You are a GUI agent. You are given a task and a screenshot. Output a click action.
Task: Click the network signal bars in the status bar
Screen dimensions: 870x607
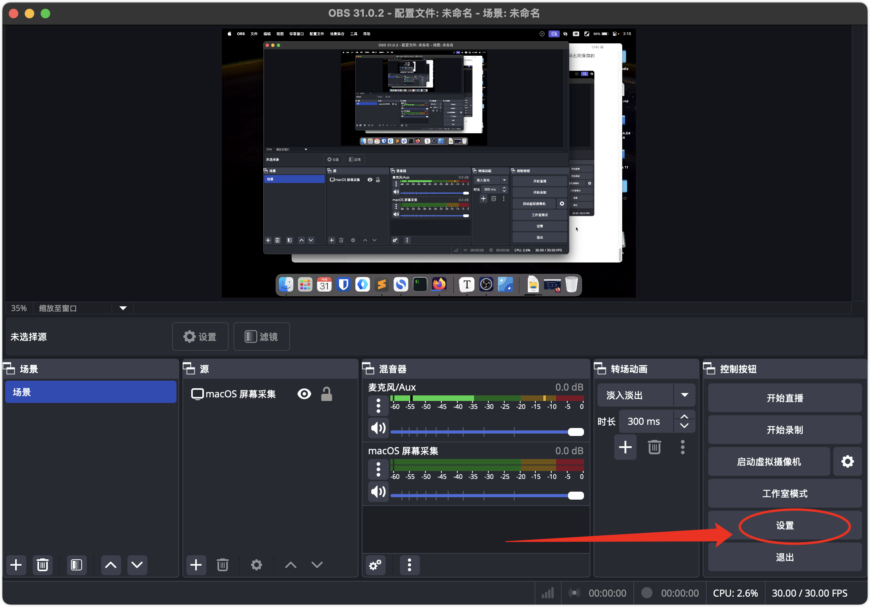pyautogui.click(x=548, y=593)
